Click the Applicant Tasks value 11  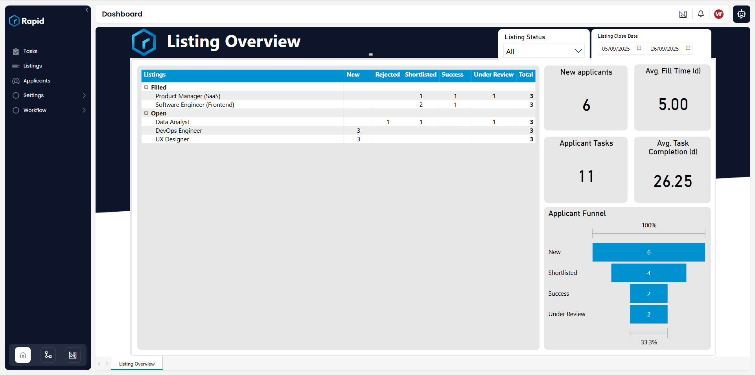[x=586, y=177]
